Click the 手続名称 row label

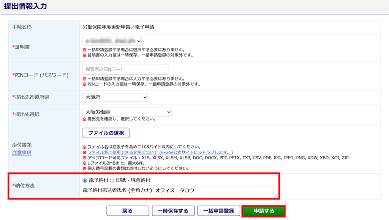(22, 27)
